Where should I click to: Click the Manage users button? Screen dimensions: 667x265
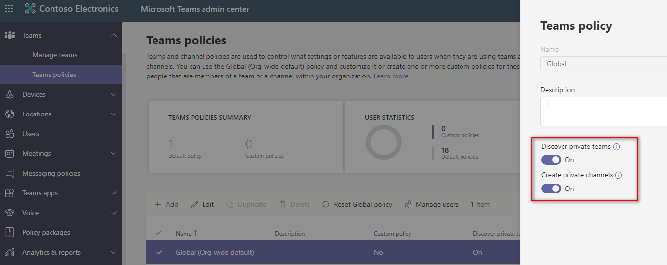(431, 204)
